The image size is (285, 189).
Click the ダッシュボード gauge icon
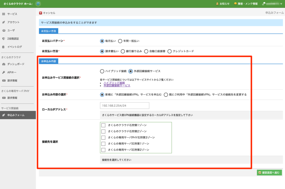click(x=4, y=64)
